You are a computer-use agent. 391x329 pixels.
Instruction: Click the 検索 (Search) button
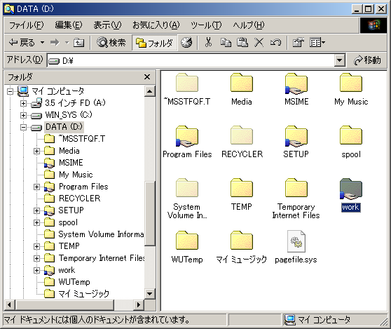click(x=111, y=43)
